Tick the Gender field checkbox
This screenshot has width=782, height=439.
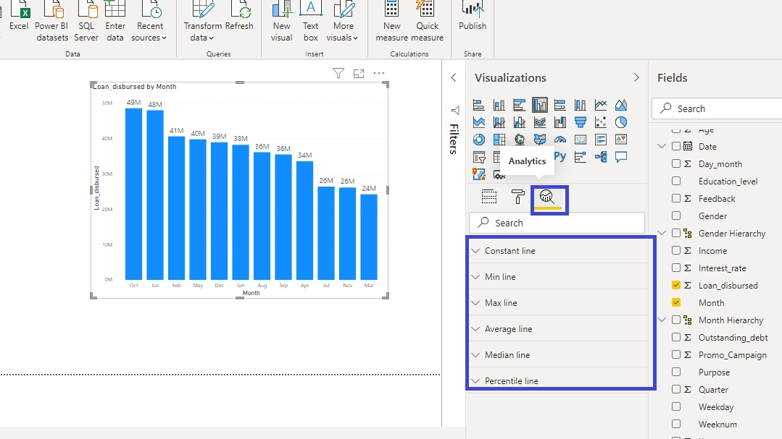676,216
